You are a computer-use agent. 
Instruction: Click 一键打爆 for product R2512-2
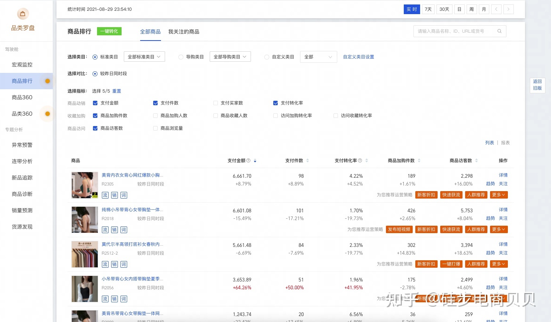point(451,264)
